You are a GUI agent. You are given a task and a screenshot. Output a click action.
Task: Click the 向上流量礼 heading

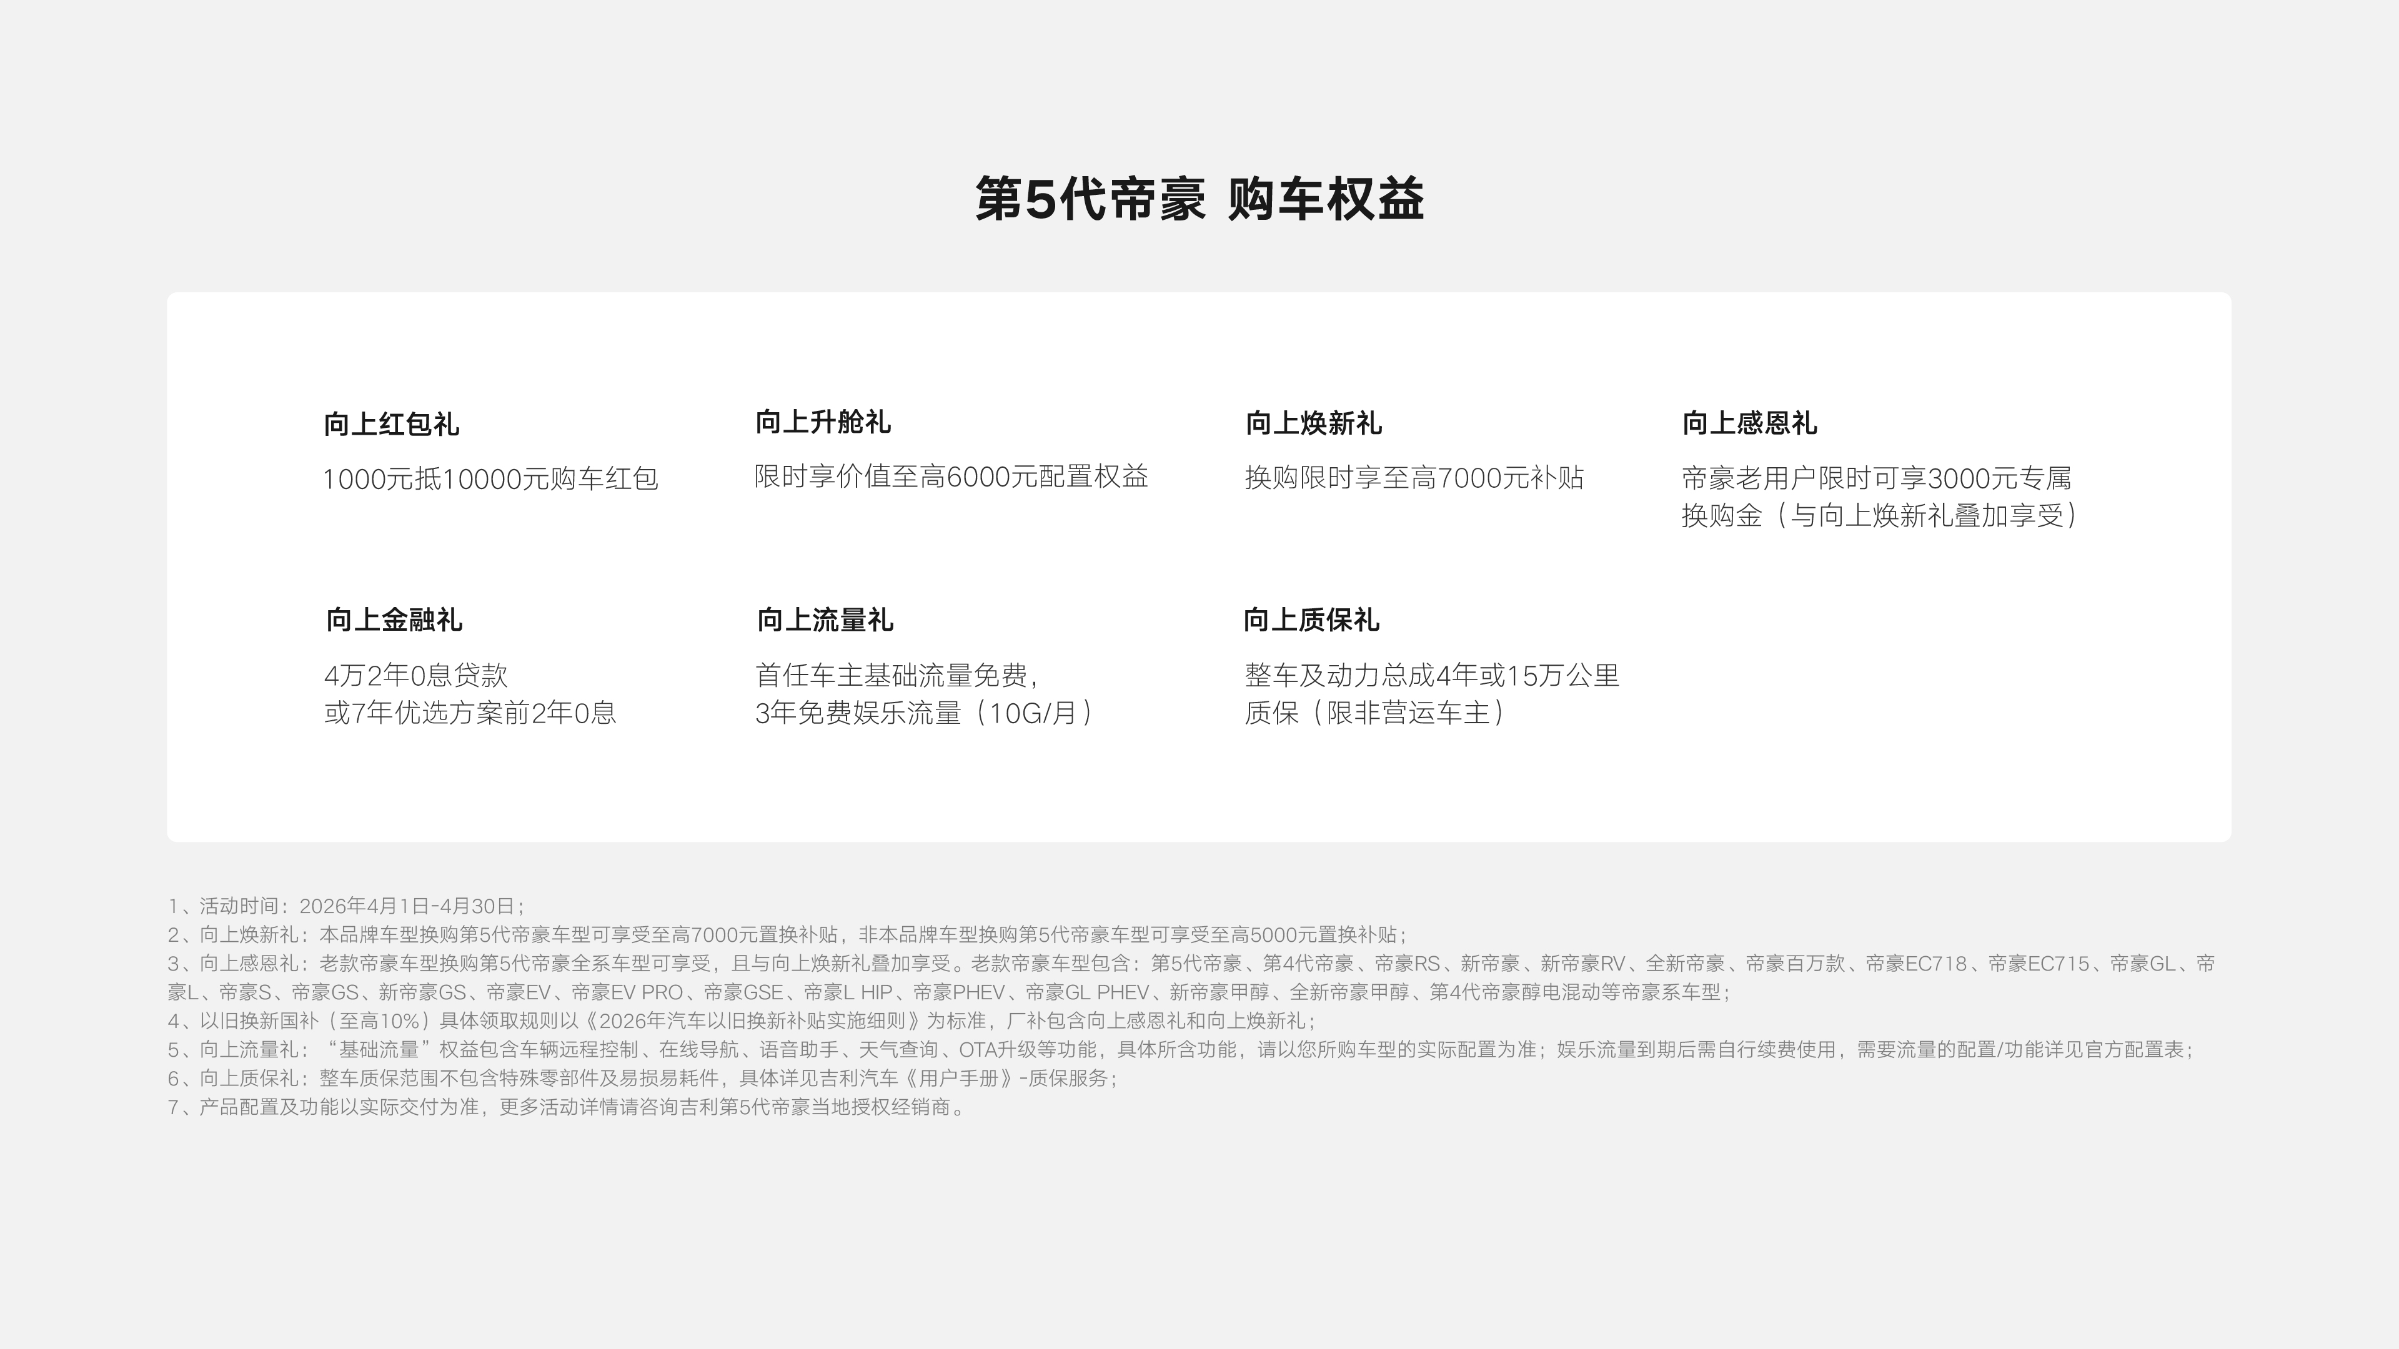(x=824, y=620)
